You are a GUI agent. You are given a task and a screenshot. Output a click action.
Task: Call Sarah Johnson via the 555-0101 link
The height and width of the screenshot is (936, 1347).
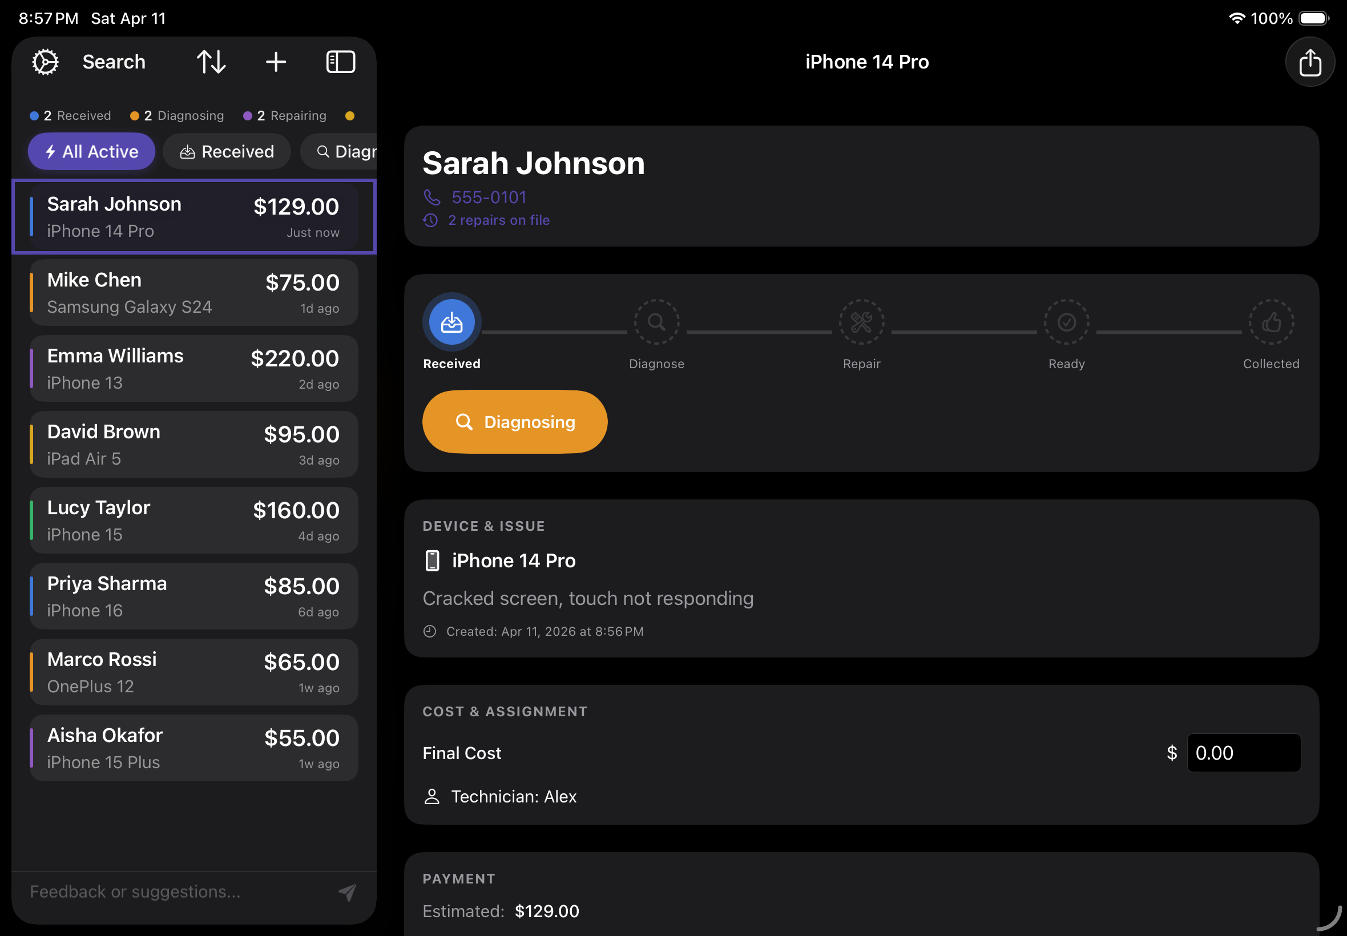click(489, 197)
